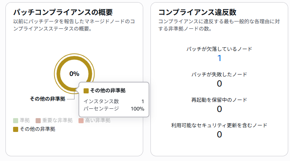Click the count under 利用可能なセキュリティ更新を含むノード
Image resolution: width=290 pixels, height=161 pixels.
point(219,134)
